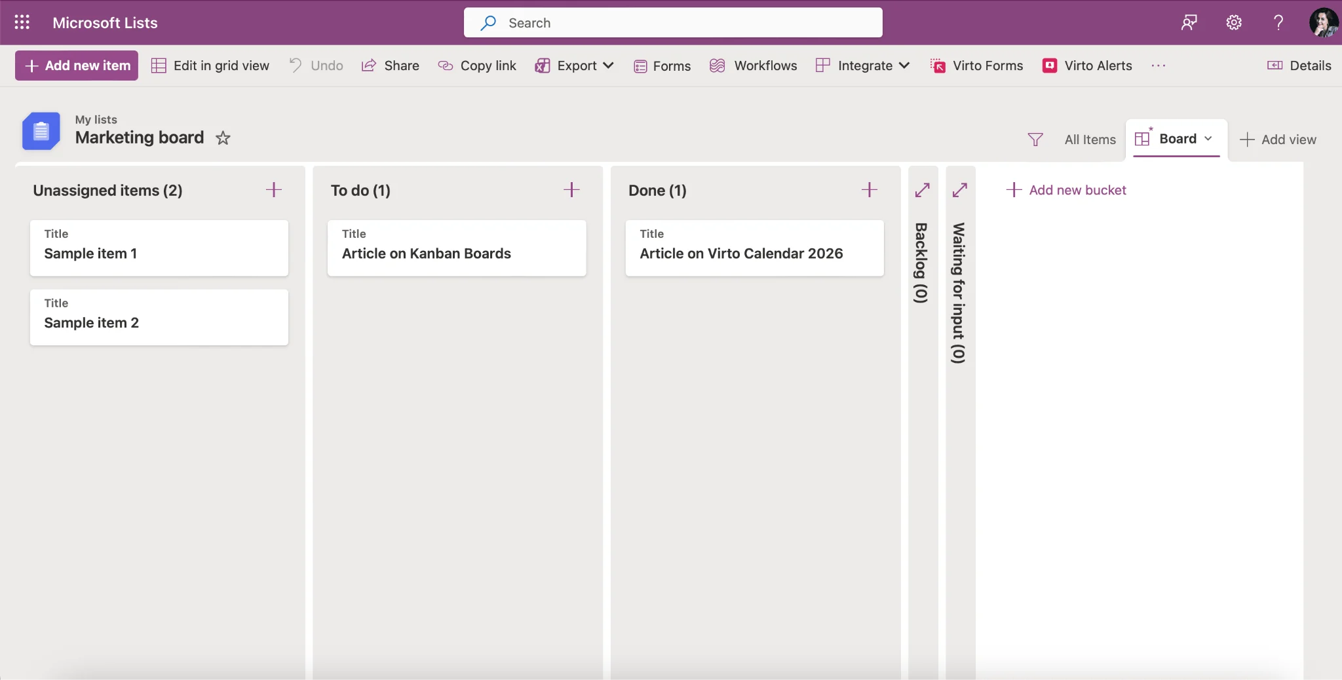
Task: Open the Details pane
Action: pos(1299,66)
